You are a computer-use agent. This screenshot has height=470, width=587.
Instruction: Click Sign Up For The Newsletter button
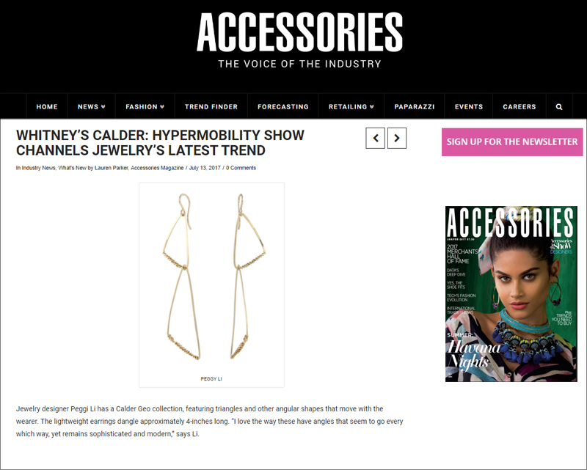point(512,142)
